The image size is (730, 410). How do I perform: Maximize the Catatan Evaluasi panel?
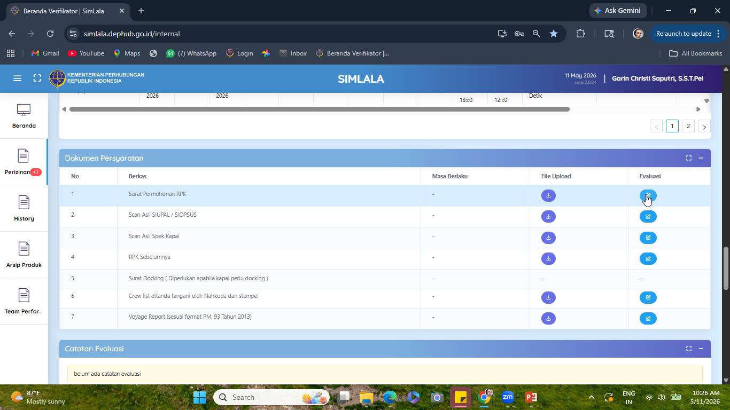(689, 349)
